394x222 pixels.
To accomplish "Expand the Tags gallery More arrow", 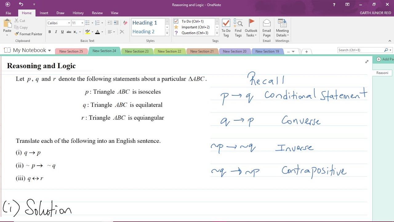I will (x=217, y=33).
